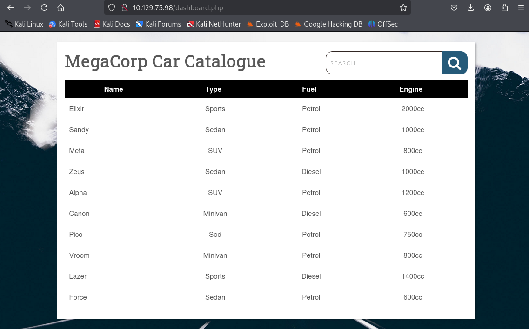Submit search with the magnifier button
Screen dimensions: 529x329
455,63
